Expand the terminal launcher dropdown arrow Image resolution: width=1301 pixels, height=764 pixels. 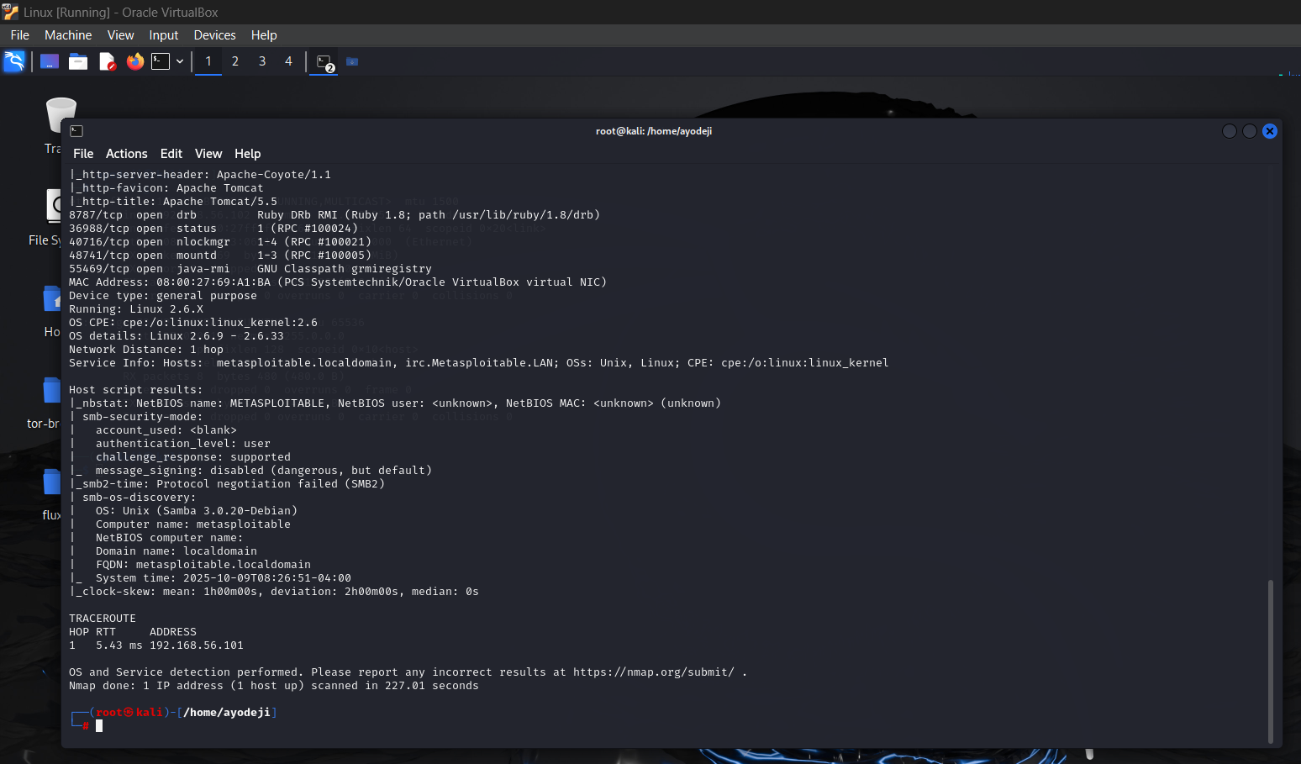pos(180,61)
